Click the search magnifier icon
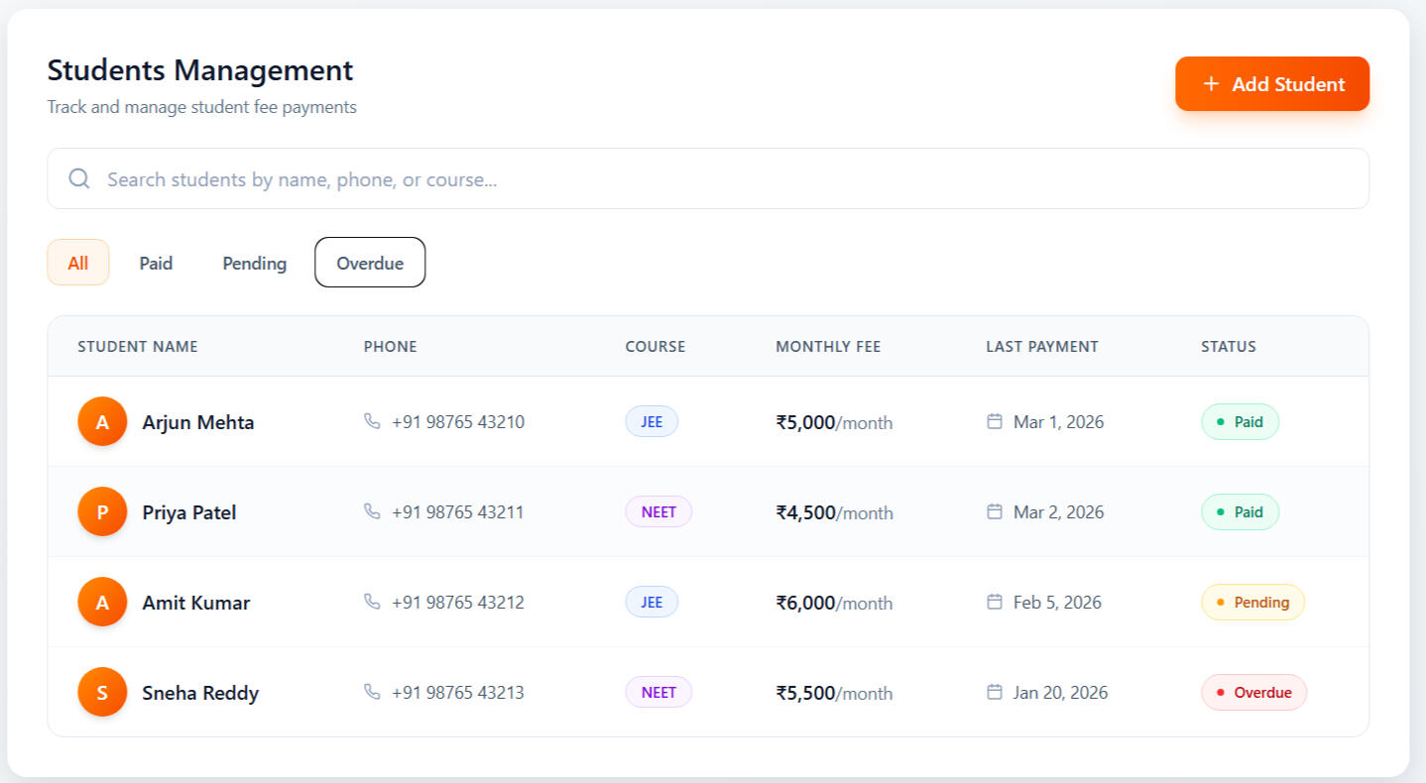This screenshot has width=1426, height=783. 79,178
